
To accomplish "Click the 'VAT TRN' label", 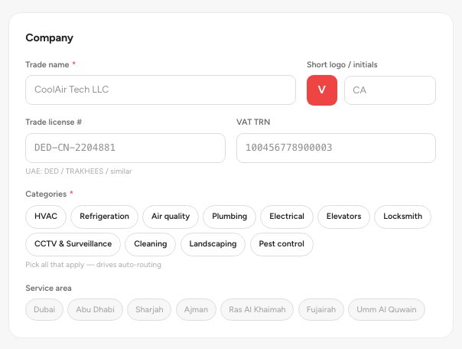I will [x=253, y=122].
